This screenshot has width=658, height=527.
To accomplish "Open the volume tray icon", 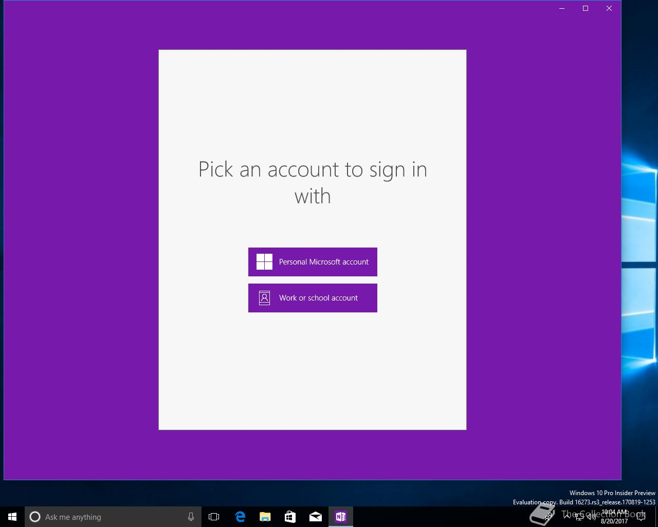I will [x=591, y=517].
